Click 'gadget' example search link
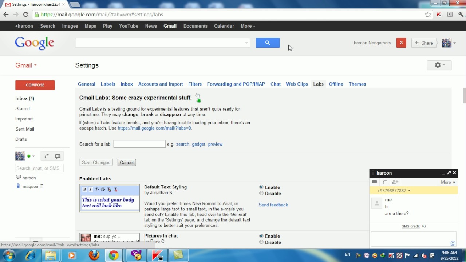 (198, 144)
